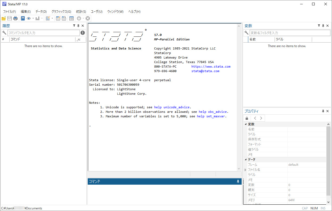Click the command filter input field
This screenshot has height=211, width=332.
(x=43, y=33)
